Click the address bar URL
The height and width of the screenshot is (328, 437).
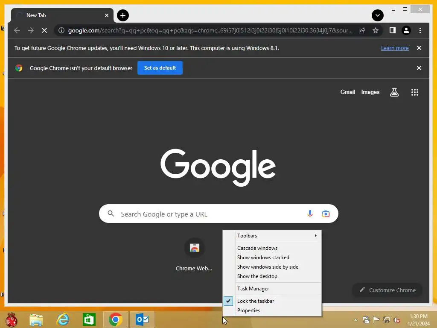click(x=210, y=30)
